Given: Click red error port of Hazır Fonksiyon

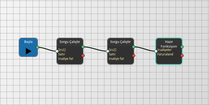Looking at the screenshot, I should (x=182, y=55).
